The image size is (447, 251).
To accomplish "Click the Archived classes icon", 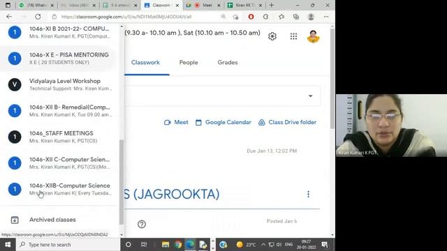I will tap(15, 220).
